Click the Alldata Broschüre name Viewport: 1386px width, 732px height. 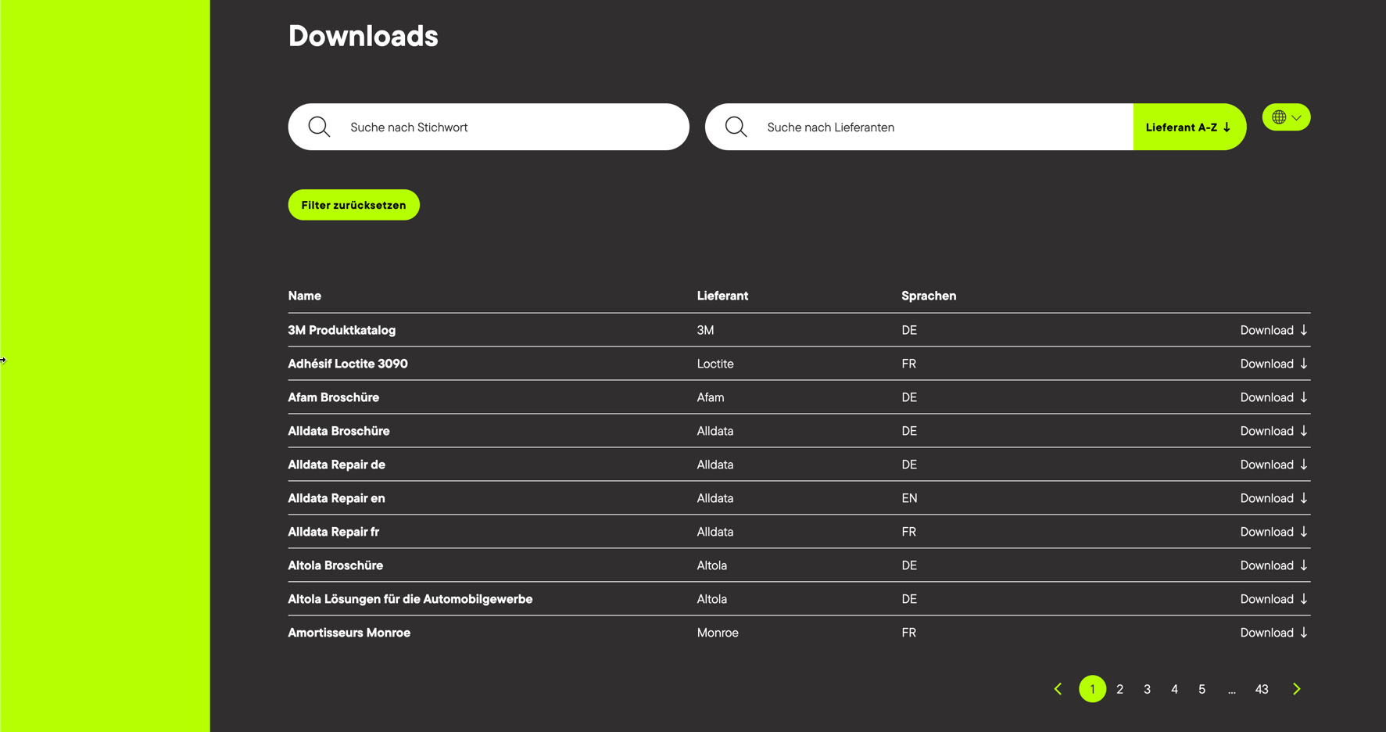pos(338,431)
